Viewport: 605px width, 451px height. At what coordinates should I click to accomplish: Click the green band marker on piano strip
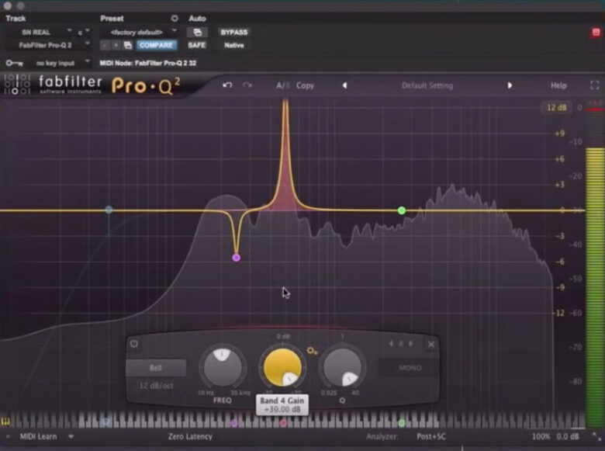[x=401, y=423]
